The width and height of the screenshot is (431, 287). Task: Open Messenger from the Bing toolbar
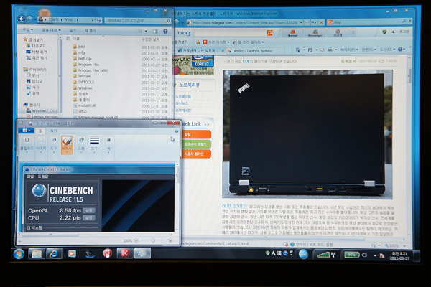[x=315, y=33]
